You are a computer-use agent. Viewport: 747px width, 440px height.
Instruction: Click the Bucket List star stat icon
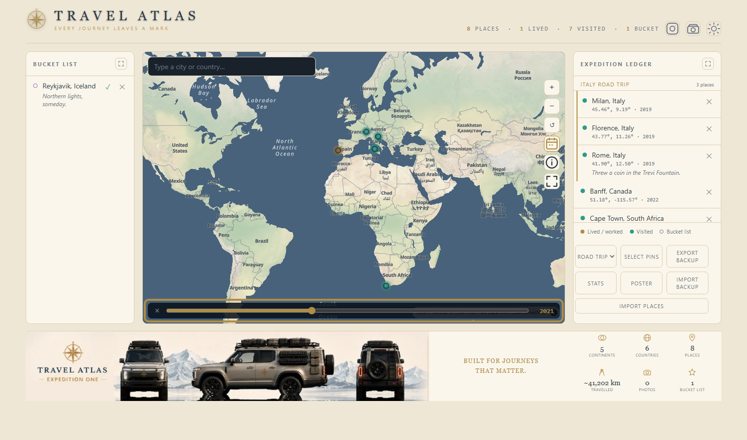tap(692, 372)
